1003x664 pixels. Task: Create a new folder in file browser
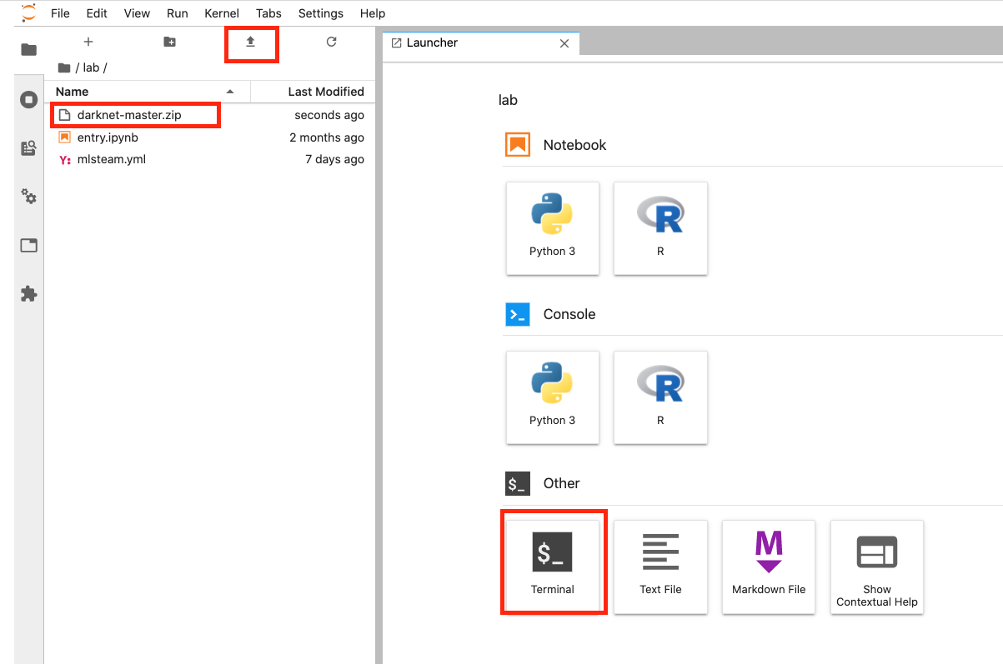(169, 42)
